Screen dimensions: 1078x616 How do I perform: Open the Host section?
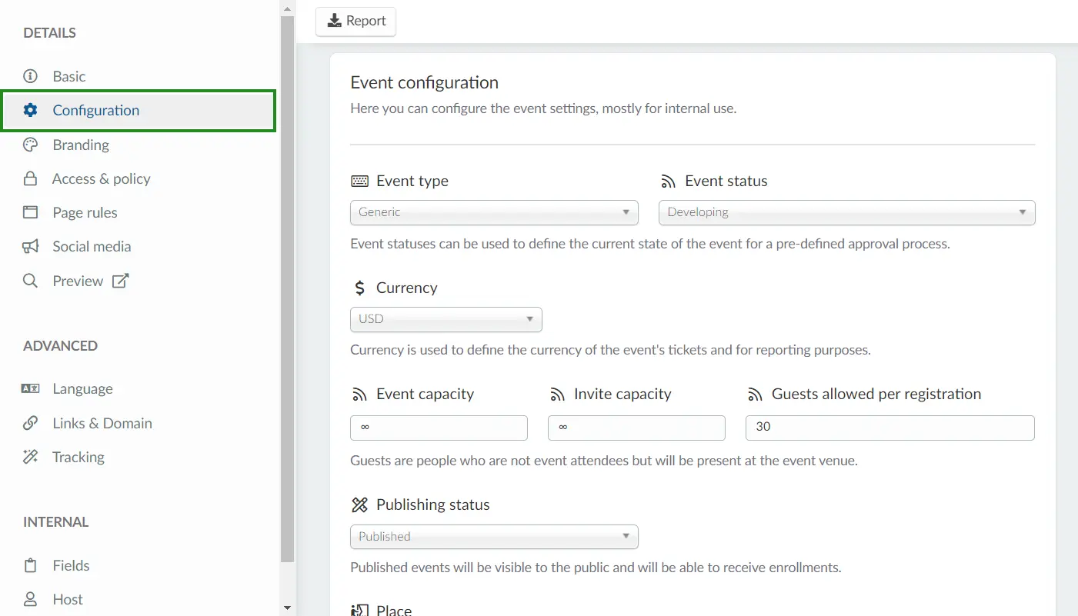[68, 599]
